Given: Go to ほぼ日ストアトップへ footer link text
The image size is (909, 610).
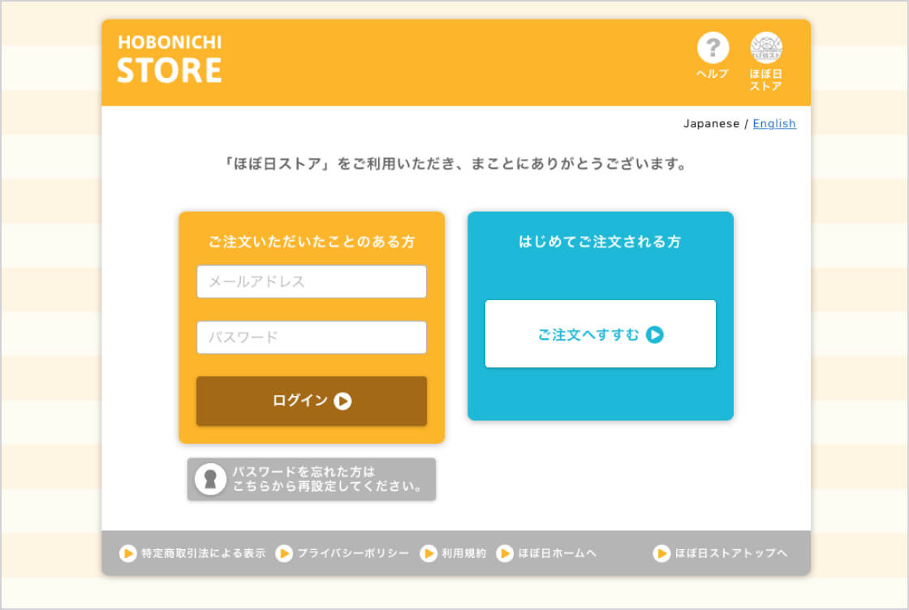Looking at the screenshot, I should coord(731,553).
